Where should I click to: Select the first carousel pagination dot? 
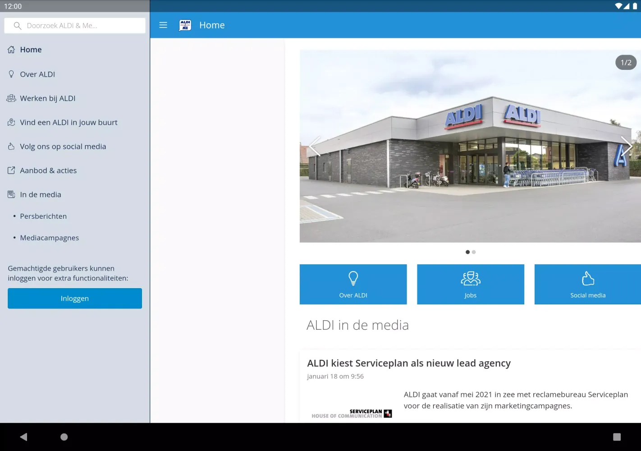point(467,252)
